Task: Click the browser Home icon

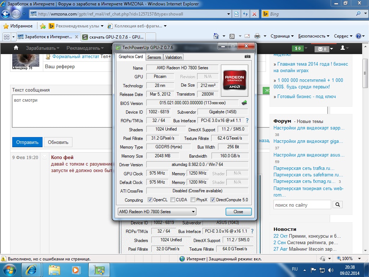Action: 216,36
